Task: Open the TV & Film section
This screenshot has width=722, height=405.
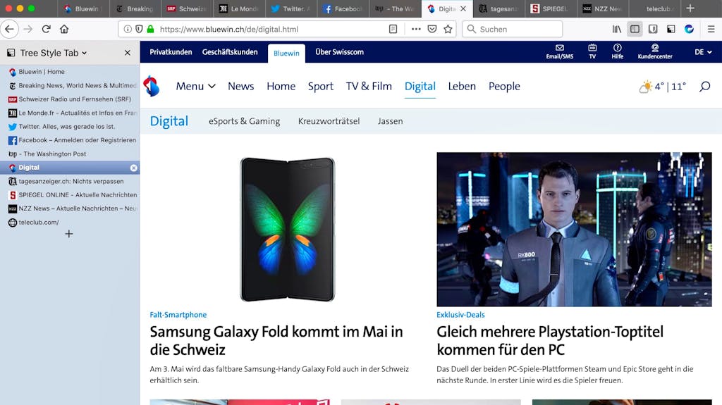Action: point(369,87)
